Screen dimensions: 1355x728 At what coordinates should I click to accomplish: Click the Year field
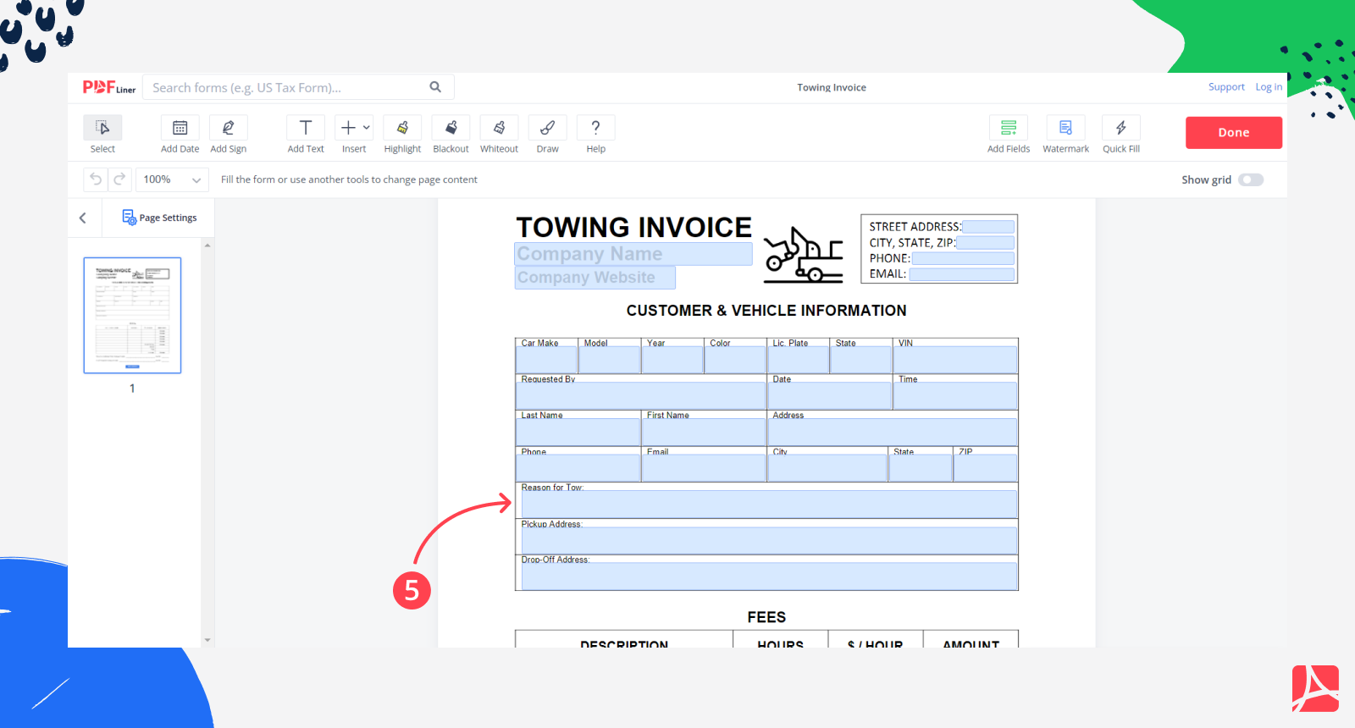(672, 360)
